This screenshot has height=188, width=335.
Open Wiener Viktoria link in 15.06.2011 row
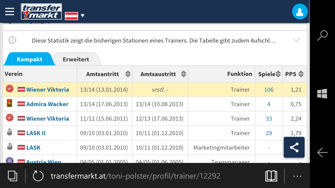click(x=48, y=119)
